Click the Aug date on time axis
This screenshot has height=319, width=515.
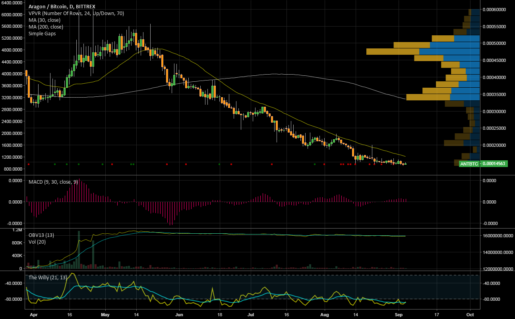[324, 314]
